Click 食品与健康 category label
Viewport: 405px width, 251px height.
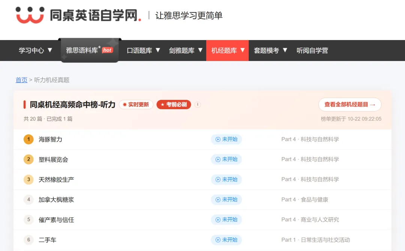coord(314,200)
